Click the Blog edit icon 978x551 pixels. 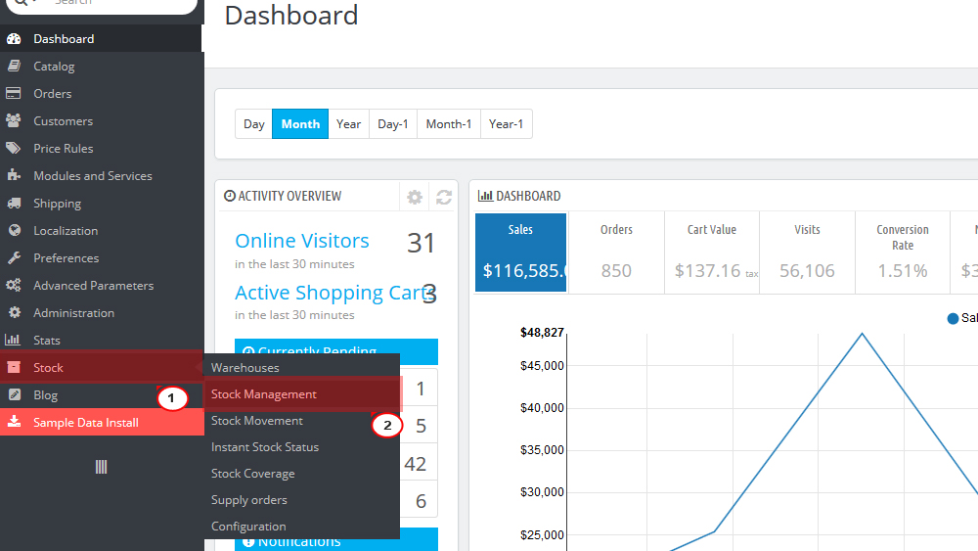pyautogui.click(x=15, y=394)
